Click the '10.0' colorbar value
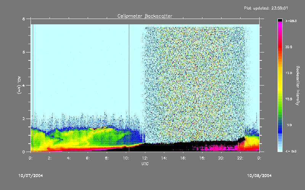 coord(289,99)
